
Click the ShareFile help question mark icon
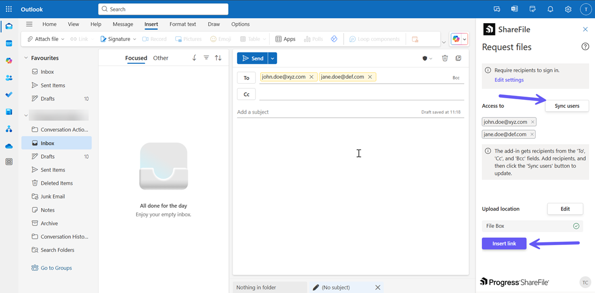[x=585, y=47]
